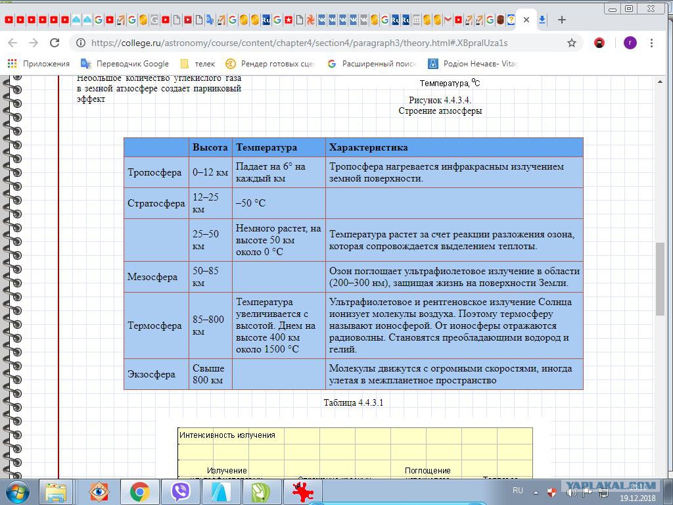Open Расширенный поиск bookmark
This screenshot has width=673, height=505.
(x=372, y=64)
